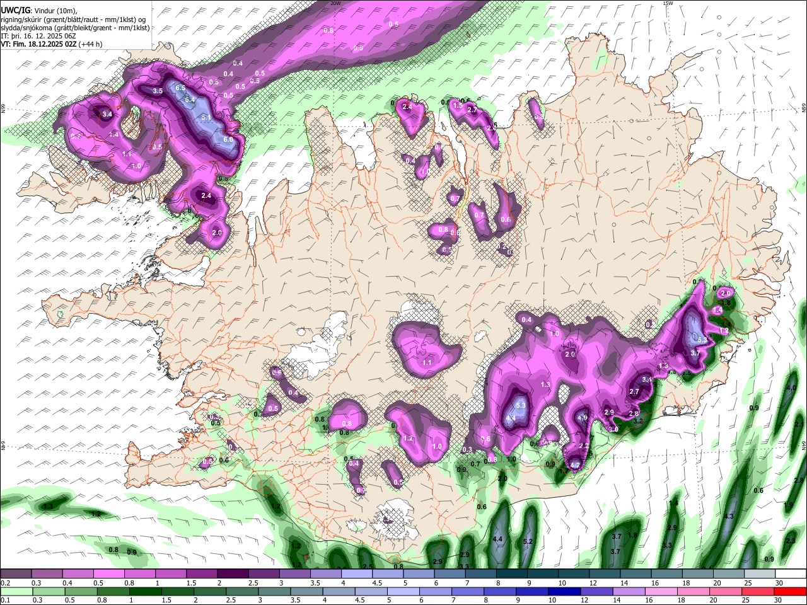Click the 3.3 rain value offshore
This screenshot has height=605, width=807.
(667, 545)
